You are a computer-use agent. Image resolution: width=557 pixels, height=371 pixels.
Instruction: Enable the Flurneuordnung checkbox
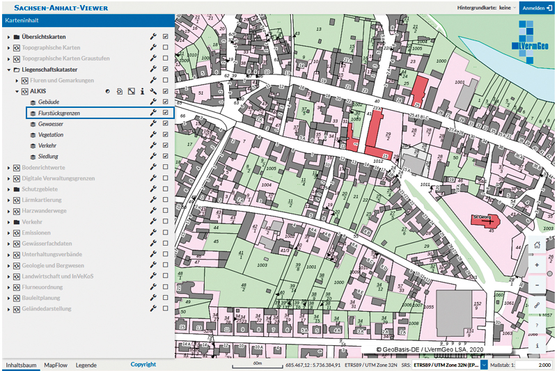(x=166, y=287)
